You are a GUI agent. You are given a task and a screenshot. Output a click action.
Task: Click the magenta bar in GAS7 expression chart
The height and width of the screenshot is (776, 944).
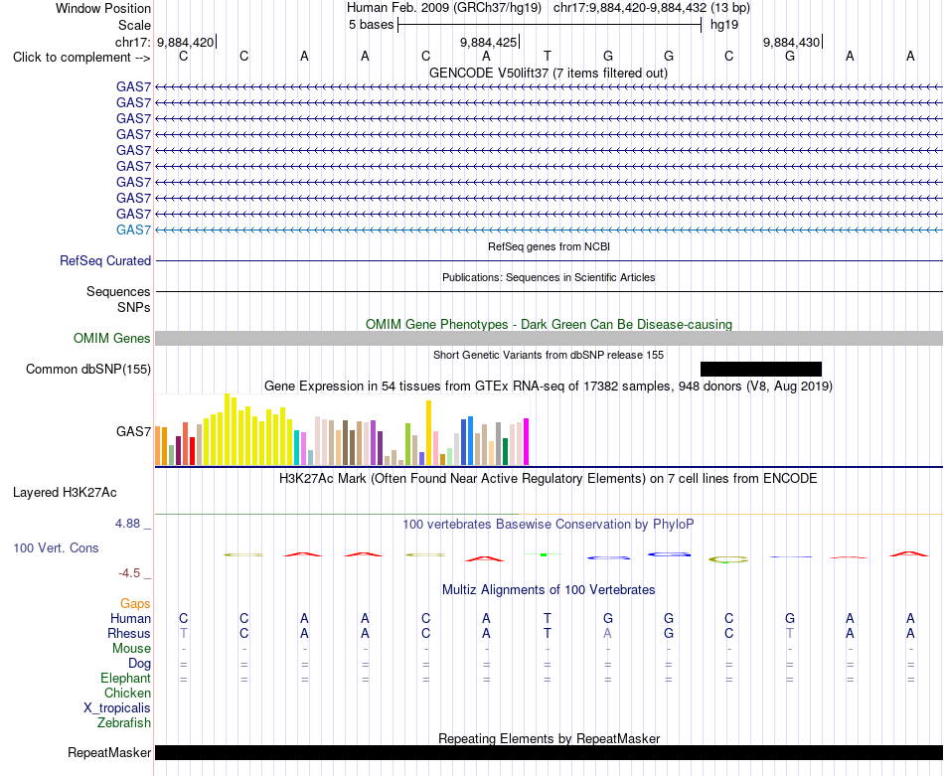coord(527,442)
